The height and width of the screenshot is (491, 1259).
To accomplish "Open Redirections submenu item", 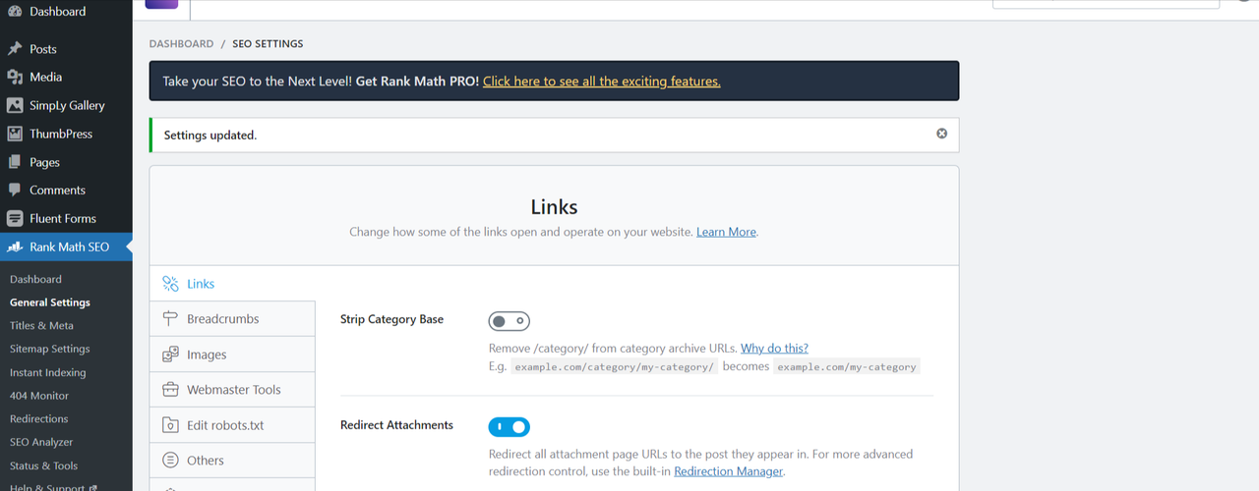I will coord(39,418).
